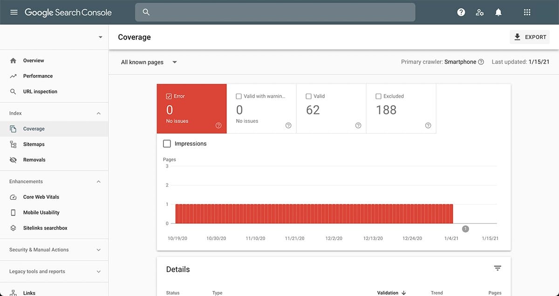Click the Sitelinks searchbox layers icon

click(13, 228)
